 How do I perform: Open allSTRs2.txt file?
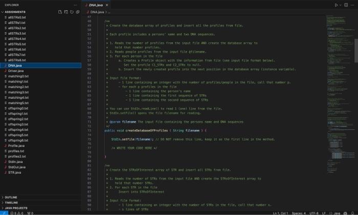coord(40,28)
